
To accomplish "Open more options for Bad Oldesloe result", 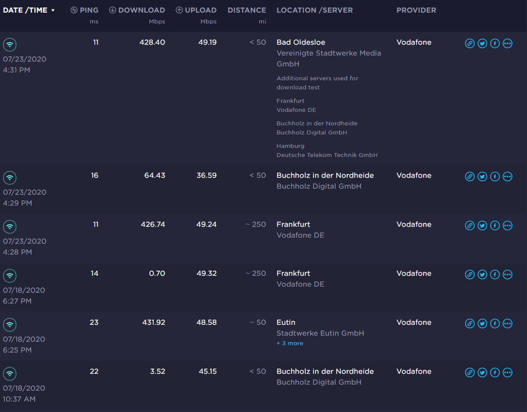I will pyautogui.click(x=507, y=43).
